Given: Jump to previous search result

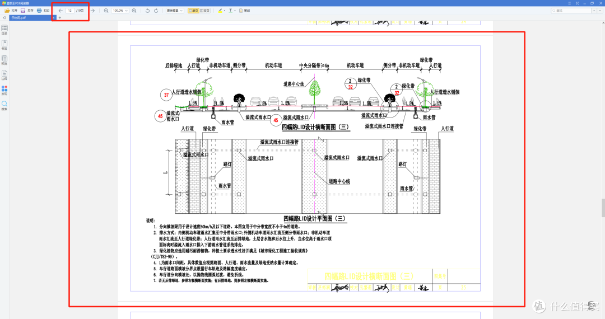Looking at the screenshot, I should [x=594, y=11].
